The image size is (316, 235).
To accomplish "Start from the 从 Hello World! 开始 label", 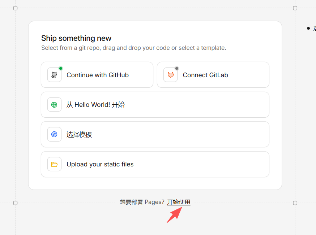I will tap(95, 105).
